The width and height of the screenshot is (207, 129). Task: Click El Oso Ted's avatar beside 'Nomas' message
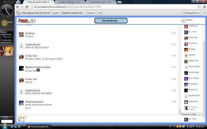click(21, 80)
